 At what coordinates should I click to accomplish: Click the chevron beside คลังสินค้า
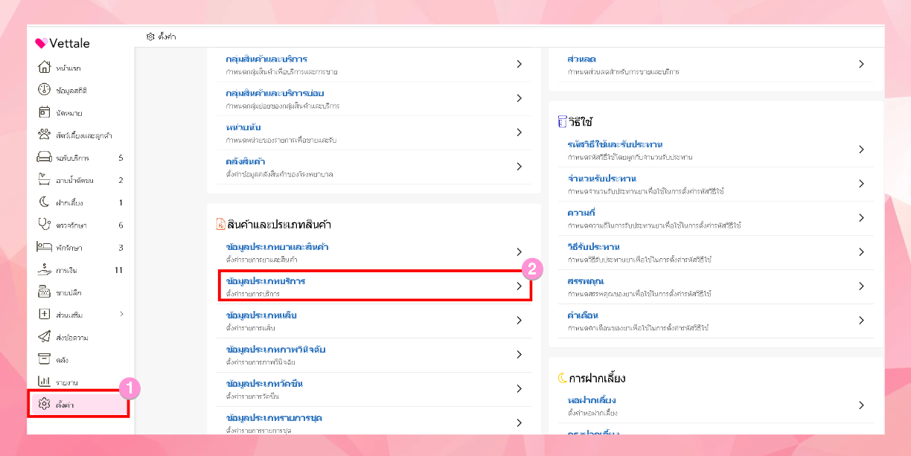point(520,167)
